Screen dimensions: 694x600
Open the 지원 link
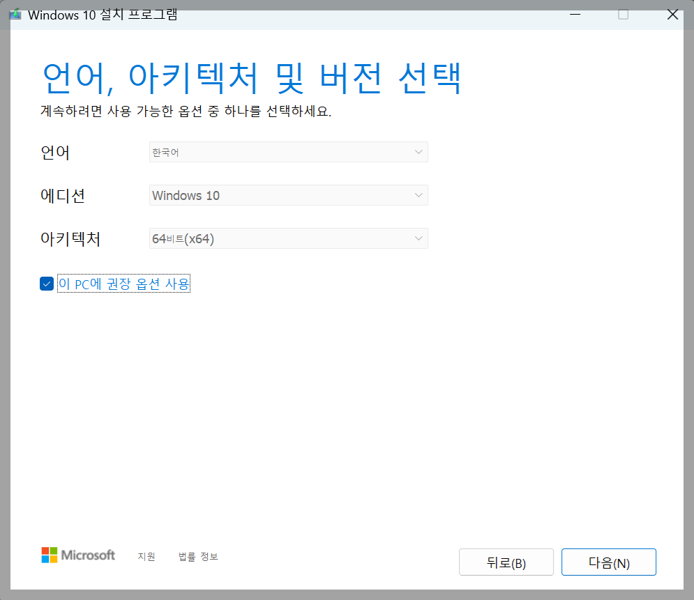(146, 556)
